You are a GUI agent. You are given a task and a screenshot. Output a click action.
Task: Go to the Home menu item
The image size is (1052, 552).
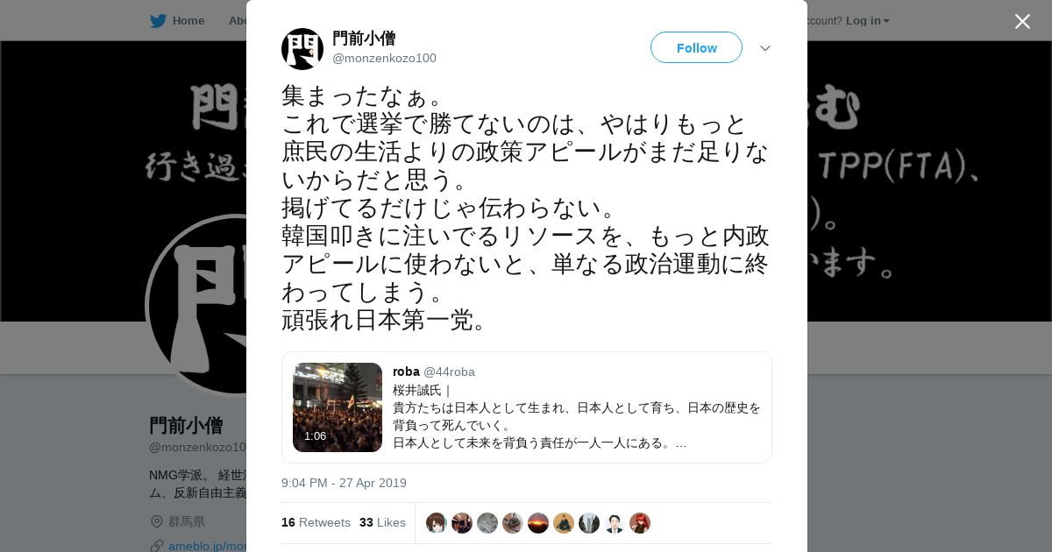188,21
